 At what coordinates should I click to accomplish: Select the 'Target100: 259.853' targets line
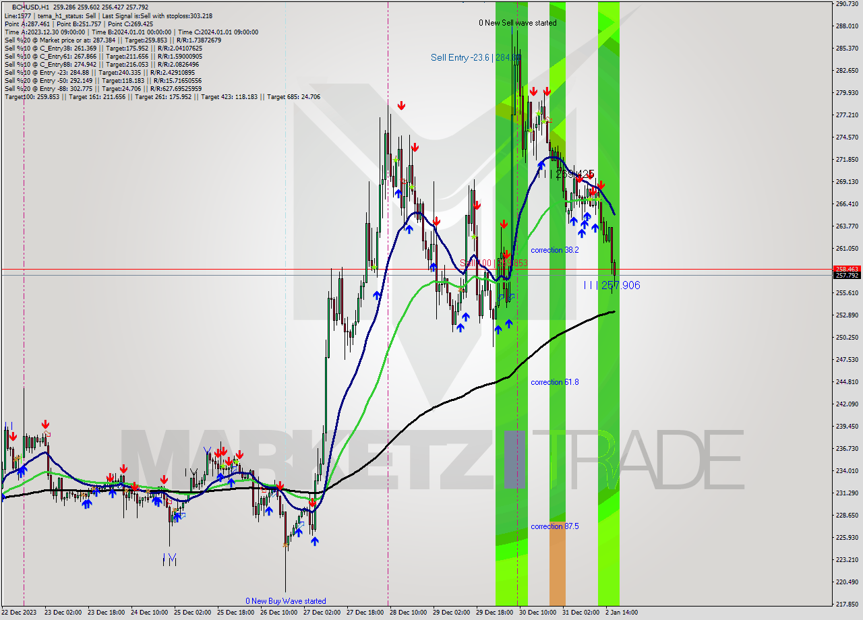(162, 97)
